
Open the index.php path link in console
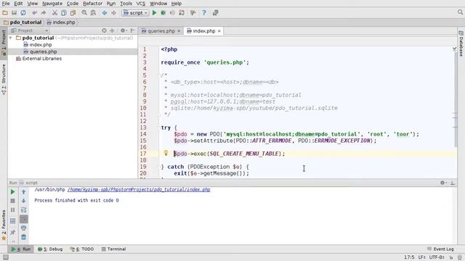139,190
